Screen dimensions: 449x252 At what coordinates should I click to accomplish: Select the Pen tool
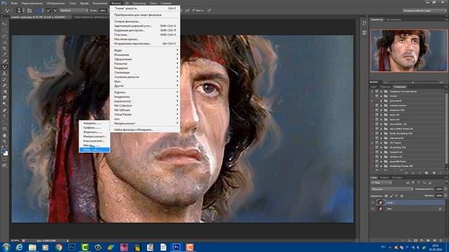[4, 111]
